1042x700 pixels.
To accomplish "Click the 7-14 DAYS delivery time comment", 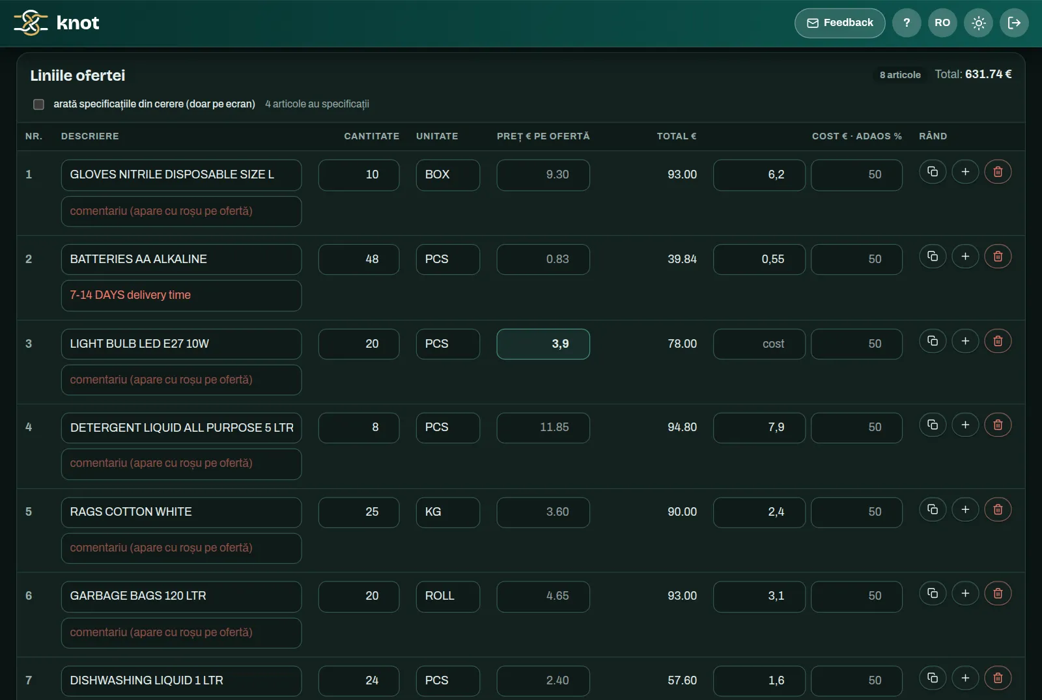I will point(181,296).
